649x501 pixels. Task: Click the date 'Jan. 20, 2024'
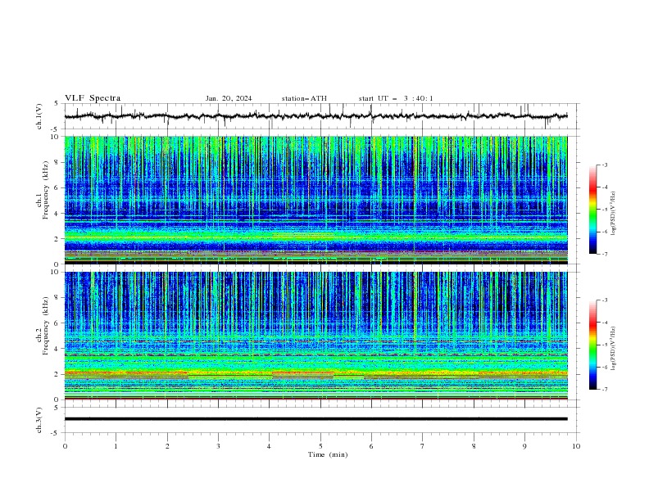tap(229, 98)
